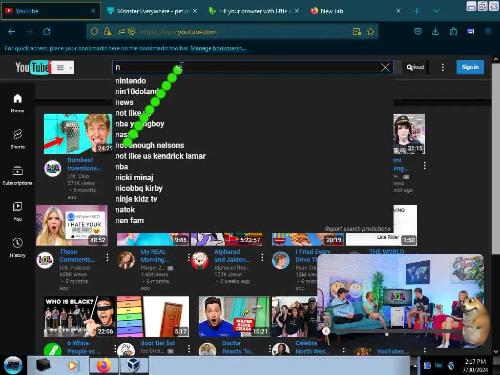
Task: Click the site padlock security icon
Action: click(x=107, y=32)
